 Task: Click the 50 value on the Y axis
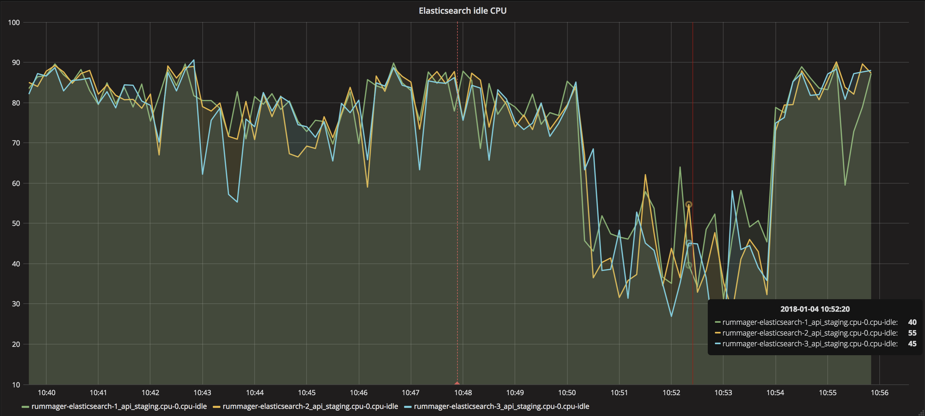pos(16,223)
